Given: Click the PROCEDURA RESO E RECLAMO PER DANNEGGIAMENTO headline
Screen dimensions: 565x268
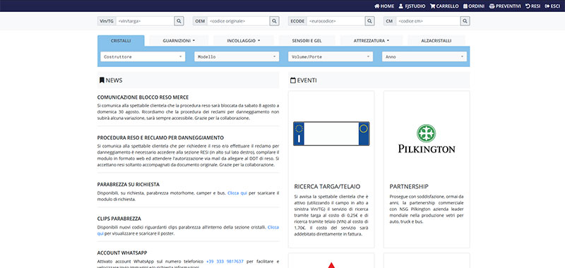Looking at the screenshot, I should 161,138.
